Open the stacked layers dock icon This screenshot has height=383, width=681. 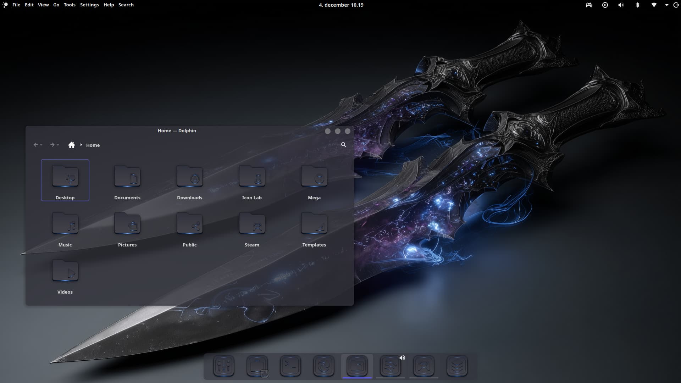[457, 366]
